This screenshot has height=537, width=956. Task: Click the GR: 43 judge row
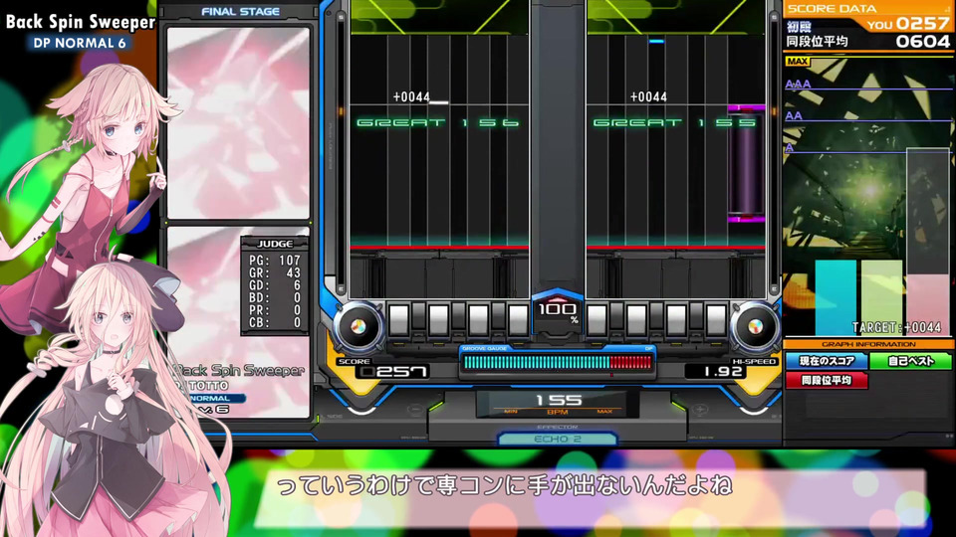pos(275,272)
